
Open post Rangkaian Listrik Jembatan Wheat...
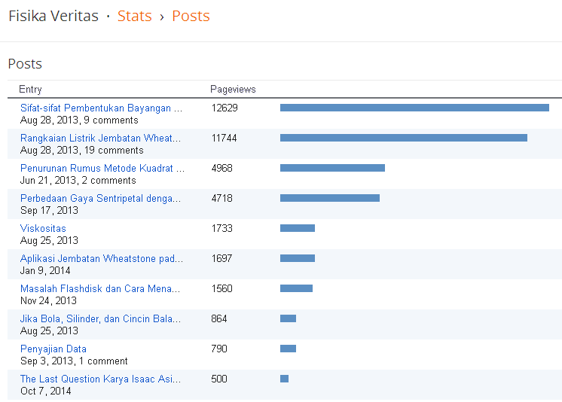click(x=100, y=138)
